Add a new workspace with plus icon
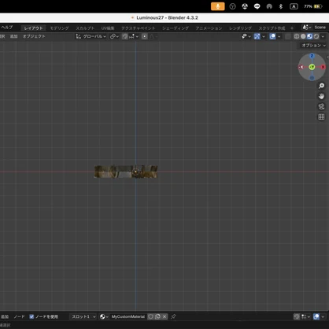This screenshot has height=329, width=329. click(292, 28)
